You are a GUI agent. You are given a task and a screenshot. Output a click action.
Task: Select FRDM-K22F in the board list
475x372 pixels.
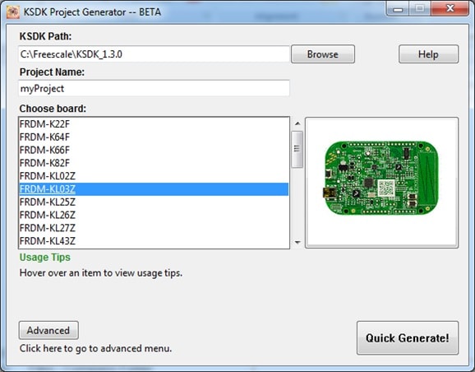coord(154,123)
